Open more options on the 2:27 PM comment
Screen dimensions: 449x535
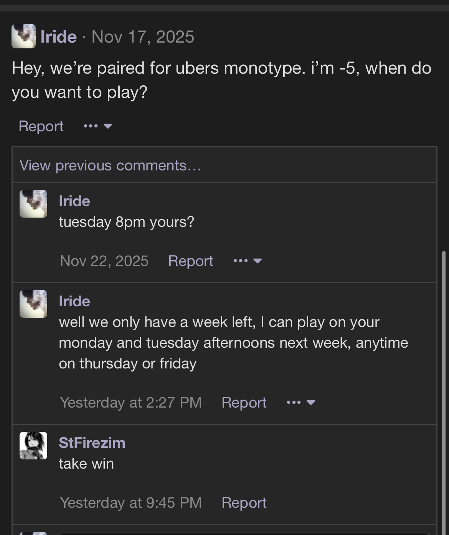301,403
